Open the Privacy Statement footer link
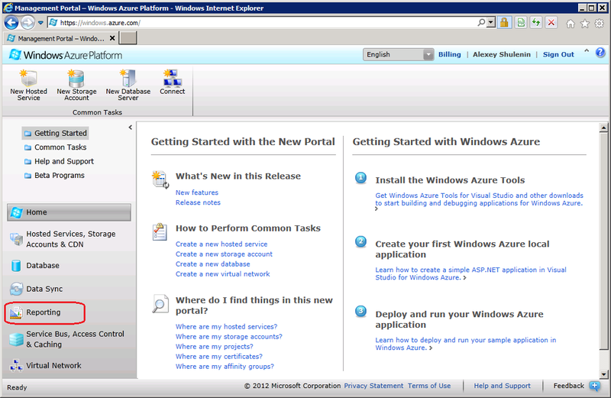This screenshot has width=611, height=398. tap(373, 386)
